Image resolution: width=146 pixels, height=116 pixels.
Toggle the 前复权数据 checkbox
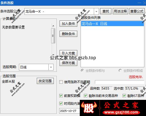(x=61, y=96)
